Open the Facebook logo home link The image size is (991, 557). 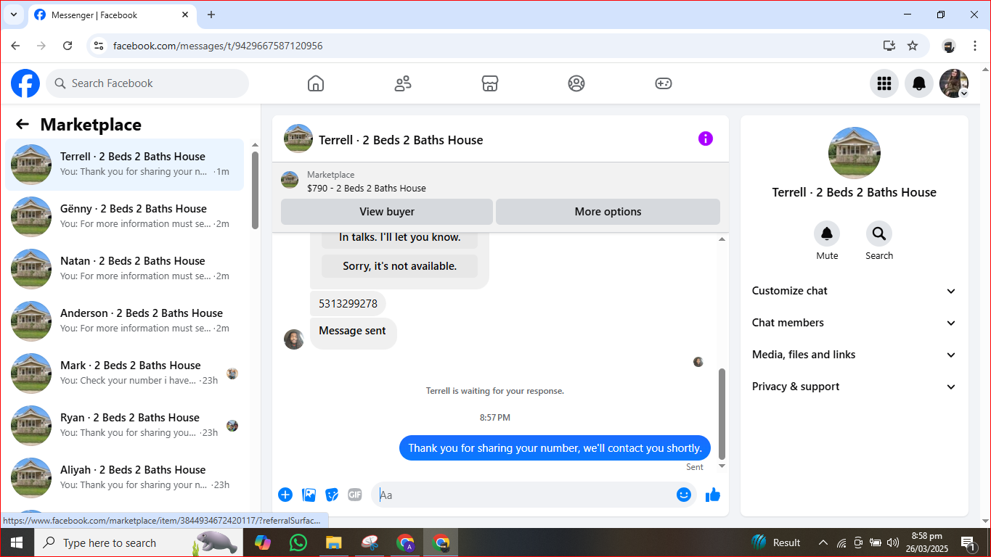click(25, 83)
